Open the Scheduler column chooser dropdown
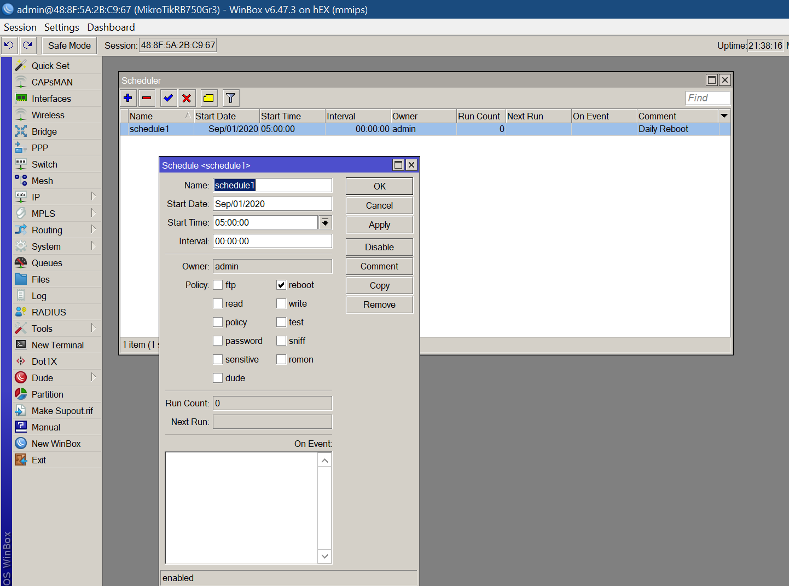 pyautogui.click(x=724, y=116)
